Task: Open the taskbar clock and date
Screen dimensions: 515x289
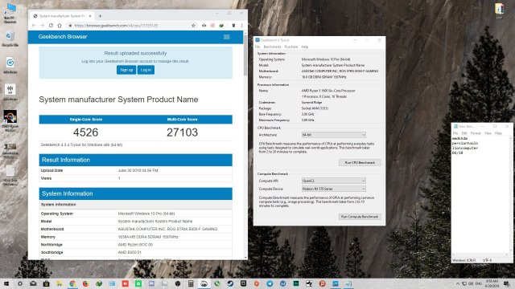Action: (492, 283)
